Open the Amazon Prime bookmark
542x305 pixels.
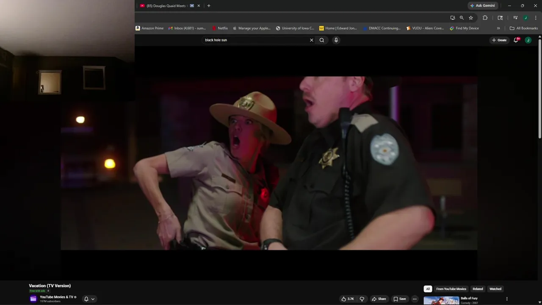149,28
